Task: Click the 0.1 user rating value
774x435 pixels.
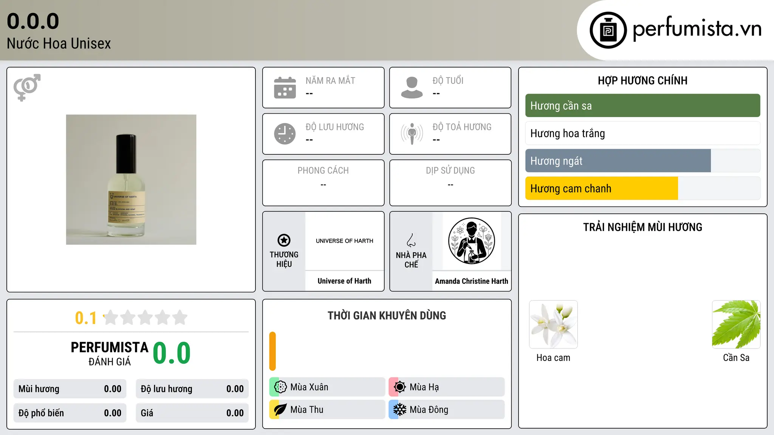Action: (x=86, y=318)
